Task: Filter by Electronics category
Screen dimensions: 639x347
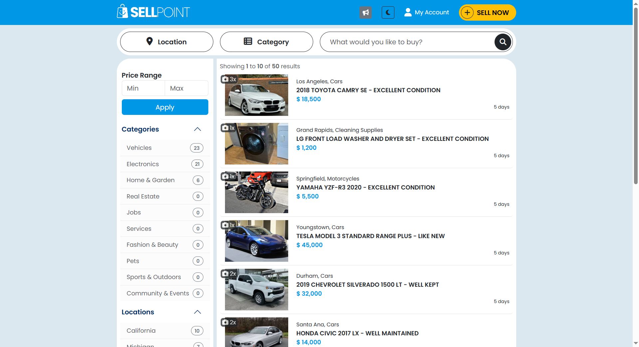Action: pyautogui.click(x=142, y=164)
